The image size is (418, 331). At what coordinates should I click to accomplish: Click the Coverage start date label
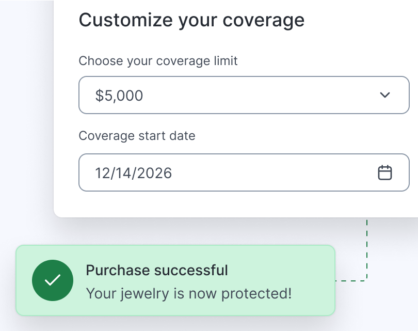[x=136, y=136]
